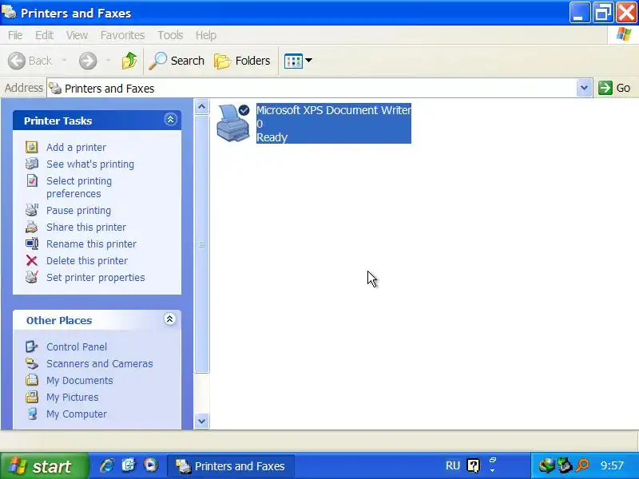Open Scanners and Cameras link
Image resolution: width=639 pixels, height=479 pixels.
pos(99,363)
